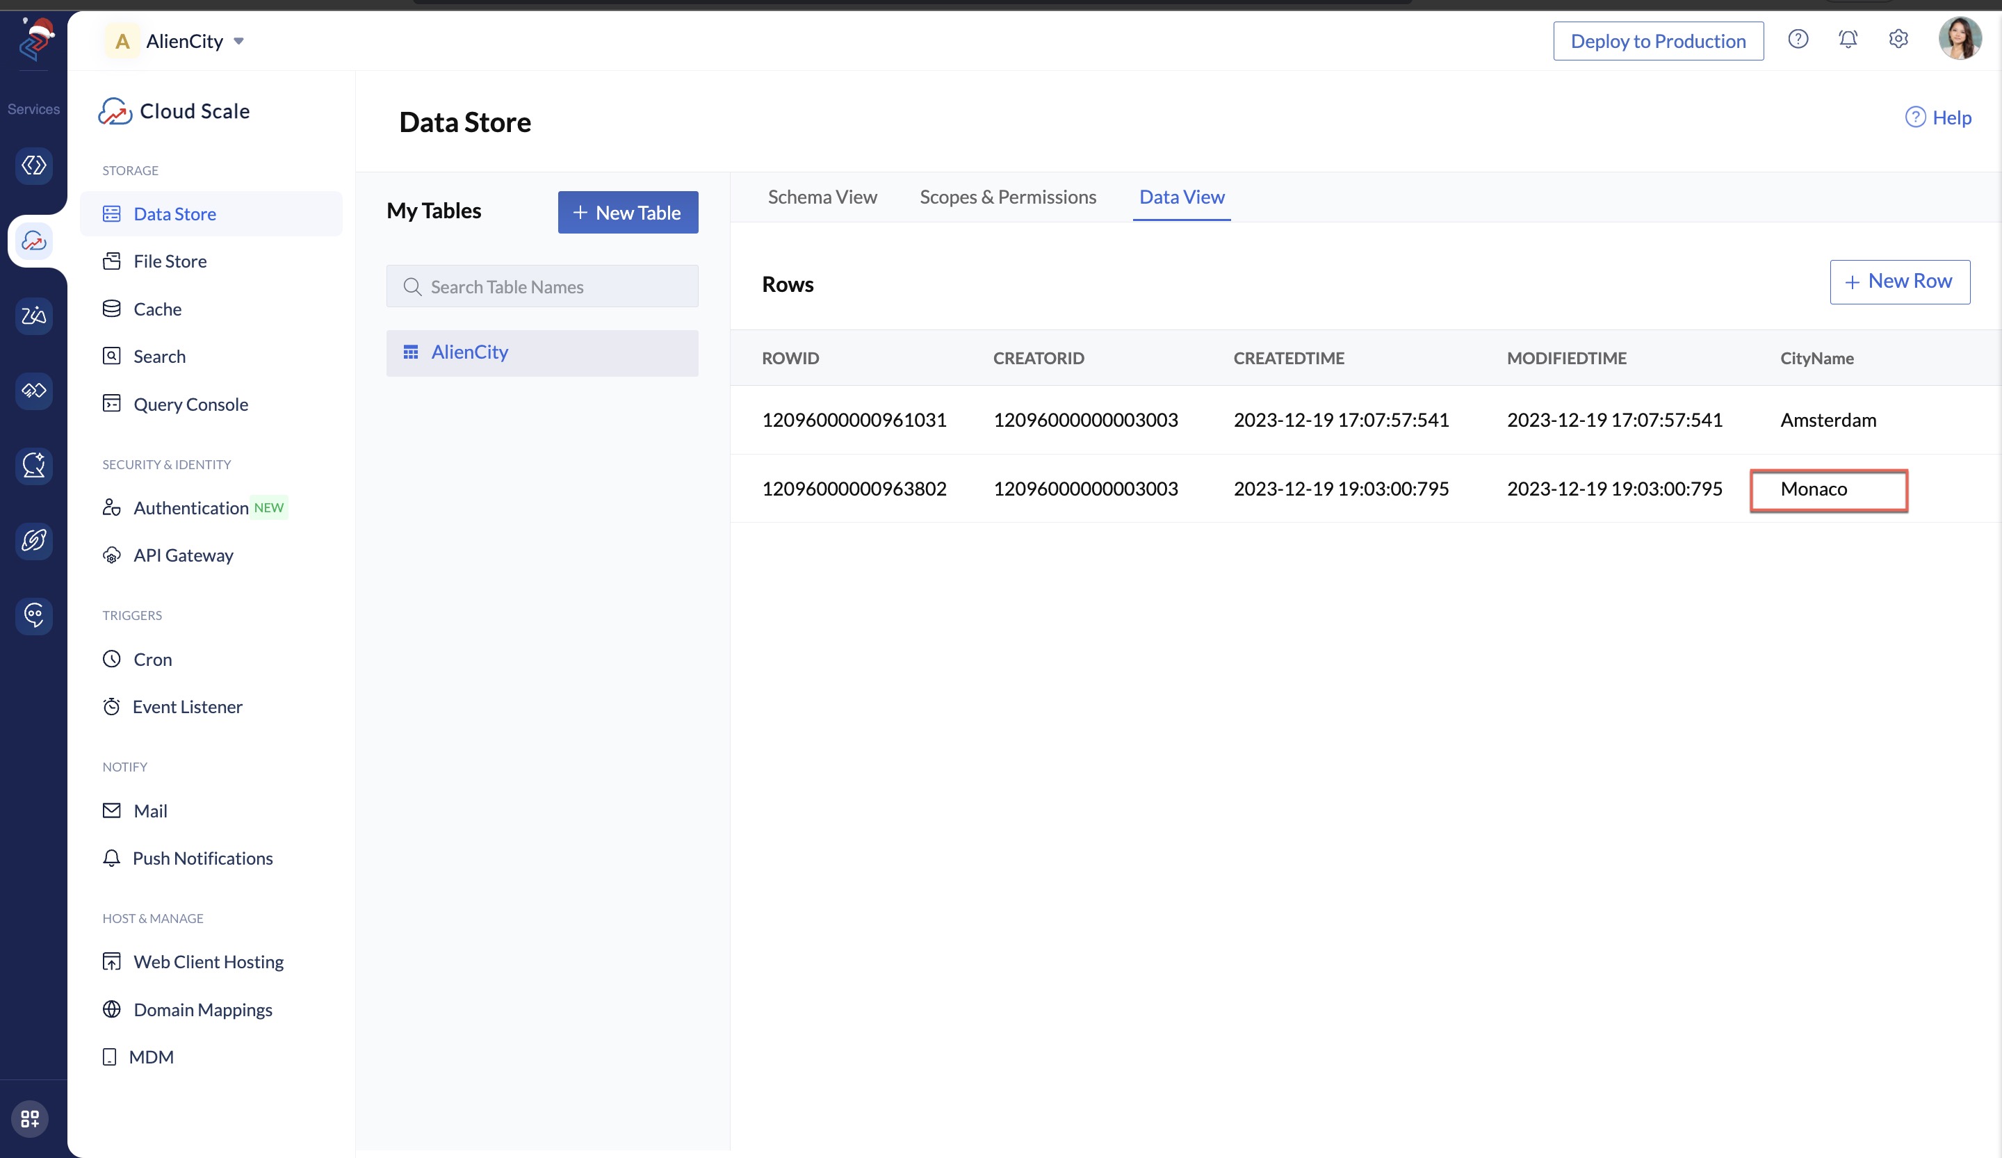Open the Cron triggers section
Screen dimensions: 2002x1158
(152, 658)
